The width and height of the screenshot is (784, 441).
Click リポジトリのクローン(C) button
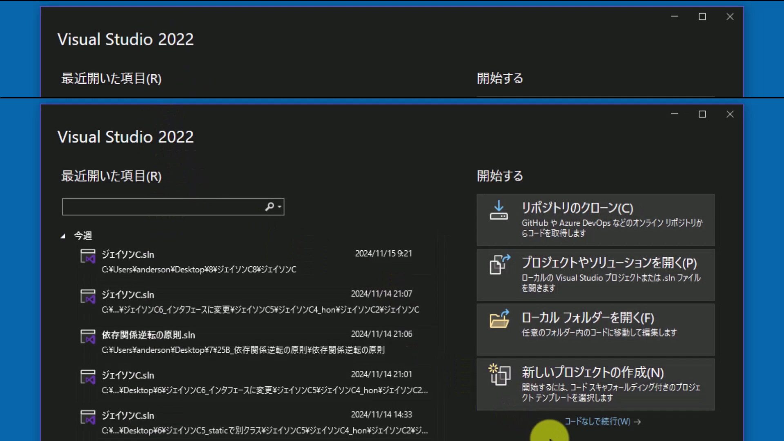point(595,220)
